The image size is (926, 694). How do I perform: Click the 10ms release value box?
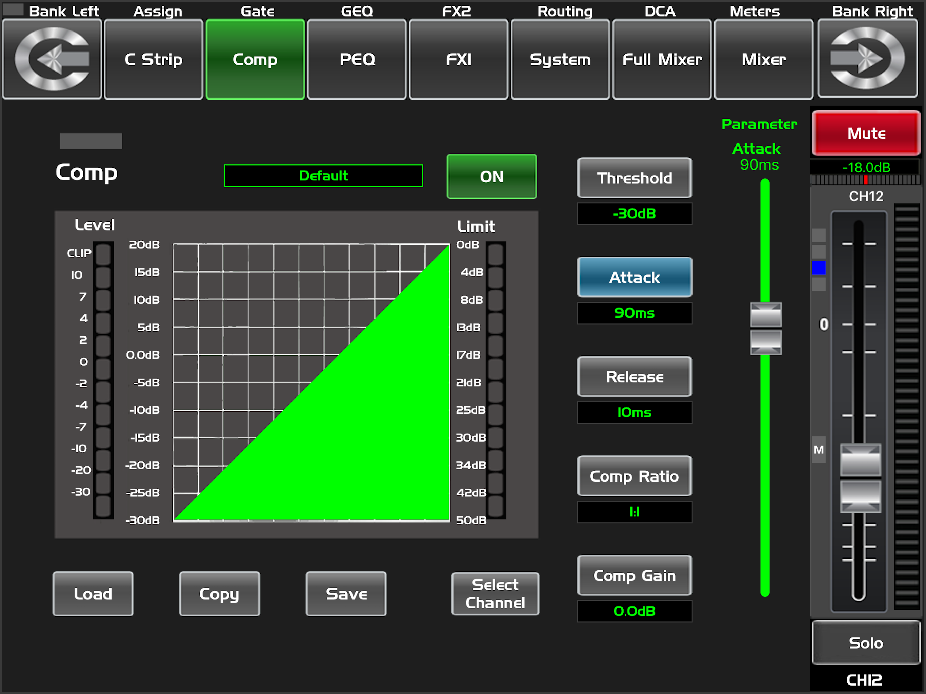pyautogui.click(x=635, y=413)
